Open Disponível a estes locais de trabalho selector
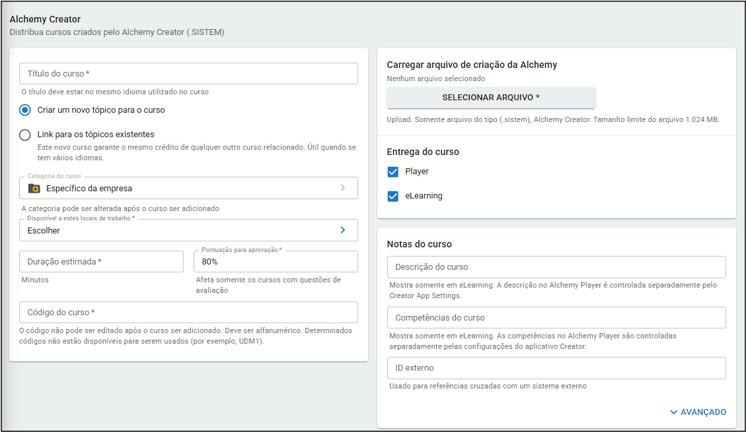 188,230
